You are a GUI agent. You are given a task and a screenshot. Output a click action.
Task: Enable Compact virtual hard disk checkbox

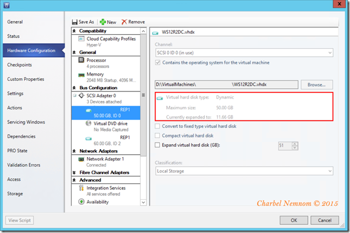(x=158, y=136)
